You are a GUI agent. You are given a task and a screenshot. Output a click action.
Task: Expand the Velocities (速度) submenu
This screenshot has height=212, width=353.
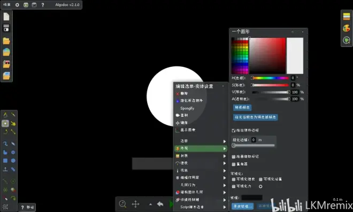(201, 163)
